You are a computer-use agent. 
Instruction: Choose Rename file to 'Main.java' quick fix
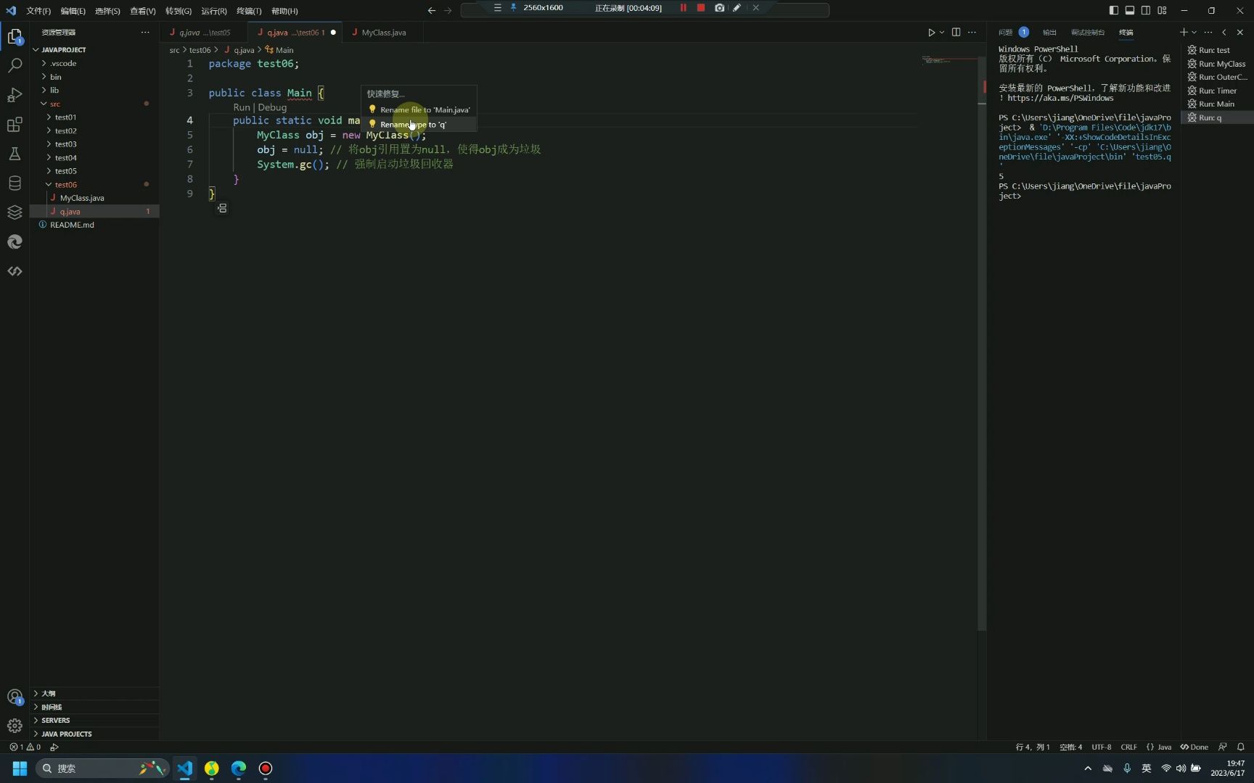click(419, 109)
